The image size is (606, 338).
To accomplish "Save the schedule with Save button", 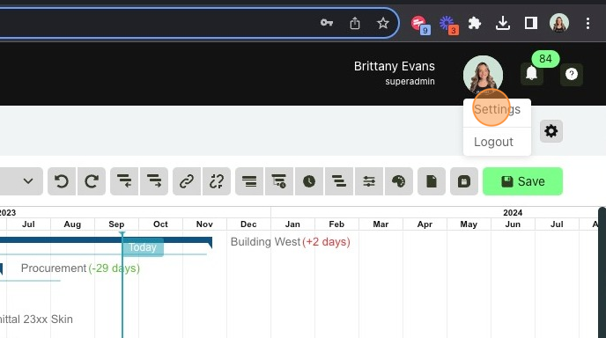I will (x=522, y=181).
